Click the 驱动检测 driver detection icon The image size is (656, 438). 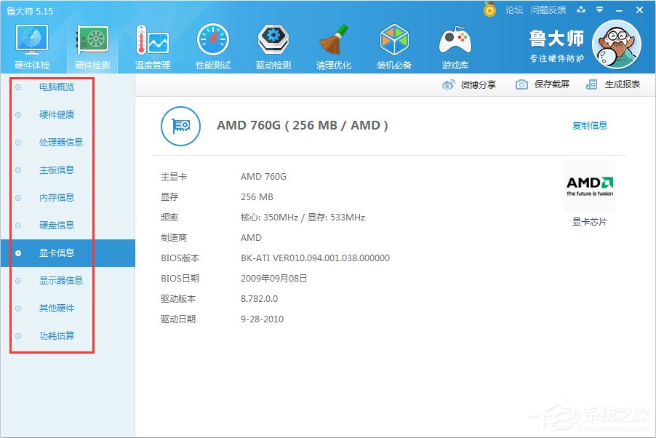click(273, 40)
